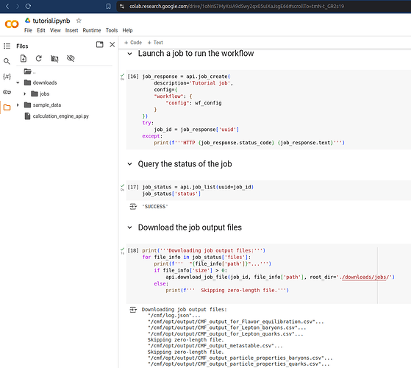Toggle the Files folder sidebar icon
Screen dimensions: 411x368
[7, 107]
